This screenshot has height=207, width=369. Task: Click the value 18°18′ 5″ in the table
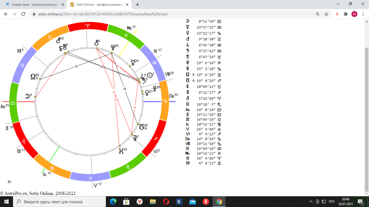pyautogui.click(x=206, y=104)
